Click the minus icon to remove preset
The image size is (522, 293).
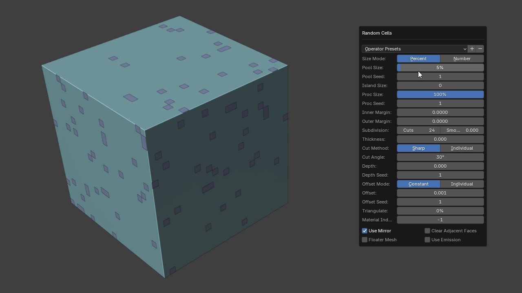pyautogui.click(x=480, y=49)
